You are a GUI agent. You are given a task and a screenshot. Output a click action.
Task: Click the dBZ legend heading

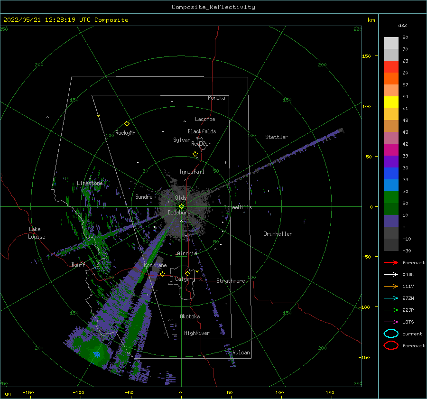[402, 25]
